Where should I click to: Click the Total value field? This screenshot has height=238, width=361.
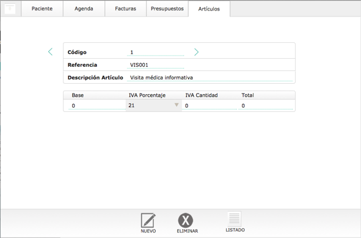click(x=266, y=106)
